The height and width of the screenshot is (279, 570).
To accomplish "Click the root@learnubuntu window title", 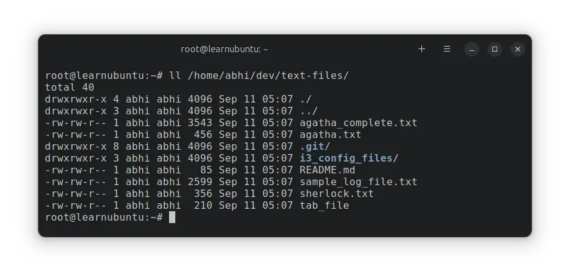I will point(224,49).
